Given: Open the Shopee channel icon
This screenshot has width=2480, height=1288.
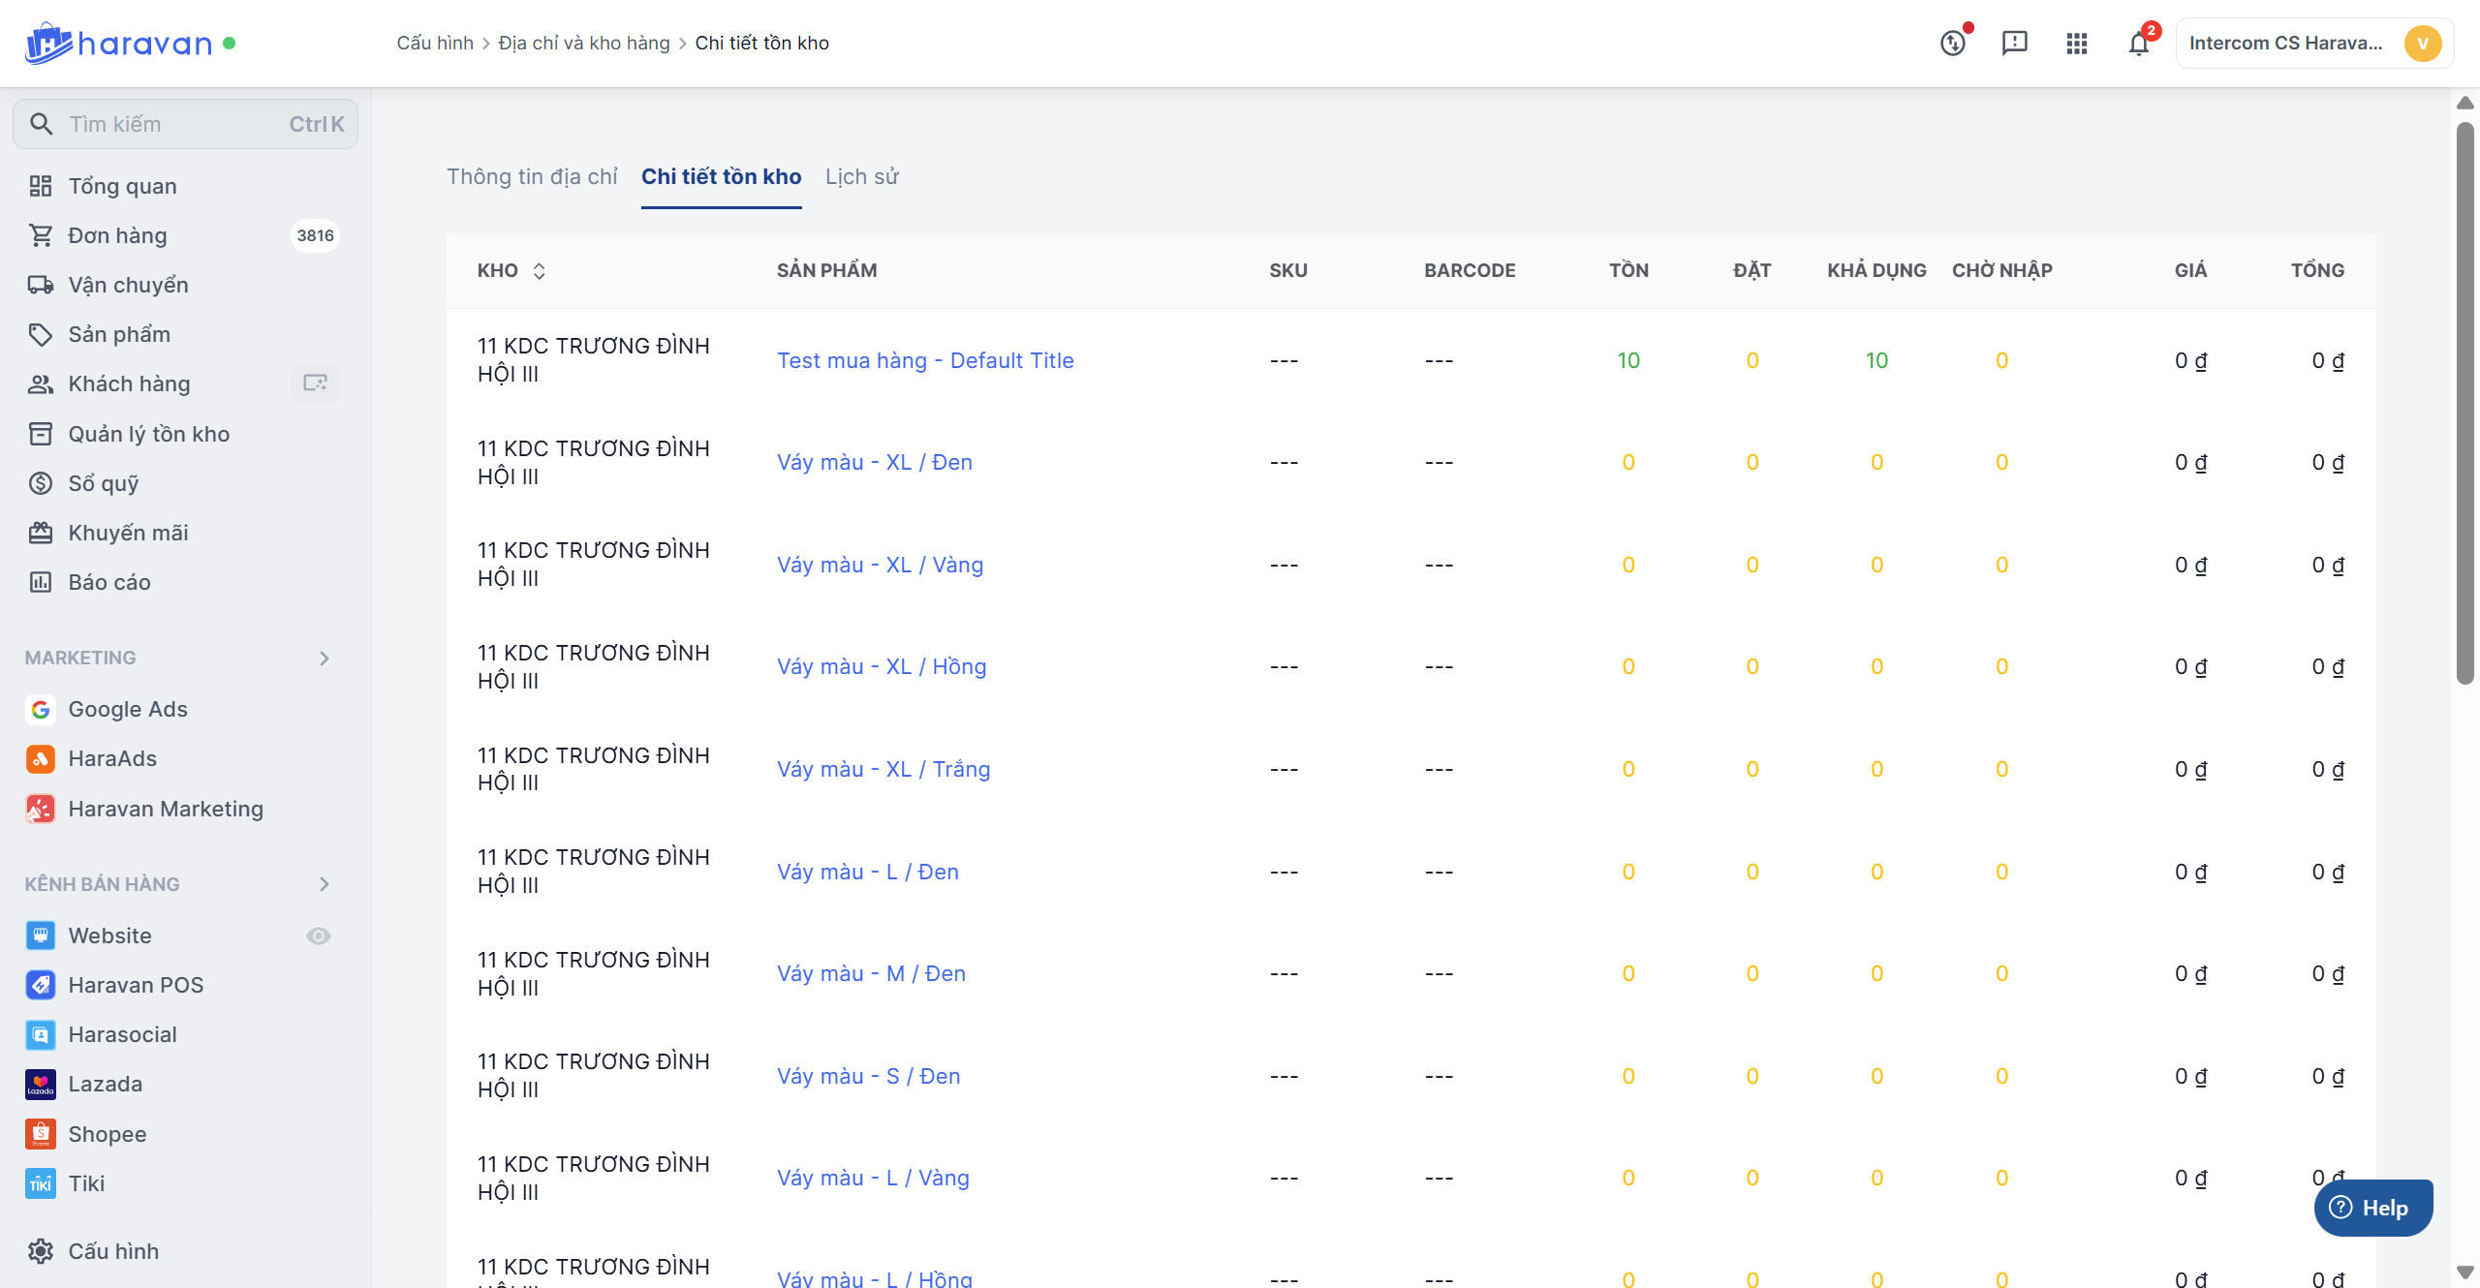Looking at the screenshot, I should pyautogui.click(x=41, y=1133).
